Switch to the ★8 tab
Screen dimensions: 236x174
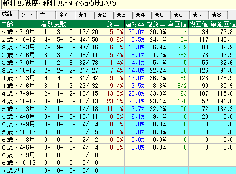219,15
